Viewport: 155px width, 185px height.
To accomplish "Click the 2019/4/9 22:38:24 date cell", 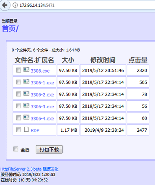I will (103, 130).
